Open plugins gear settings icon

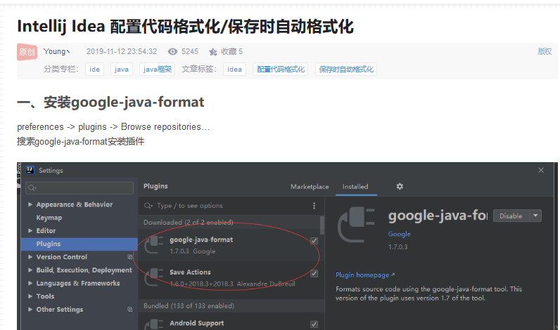[400, 186]
